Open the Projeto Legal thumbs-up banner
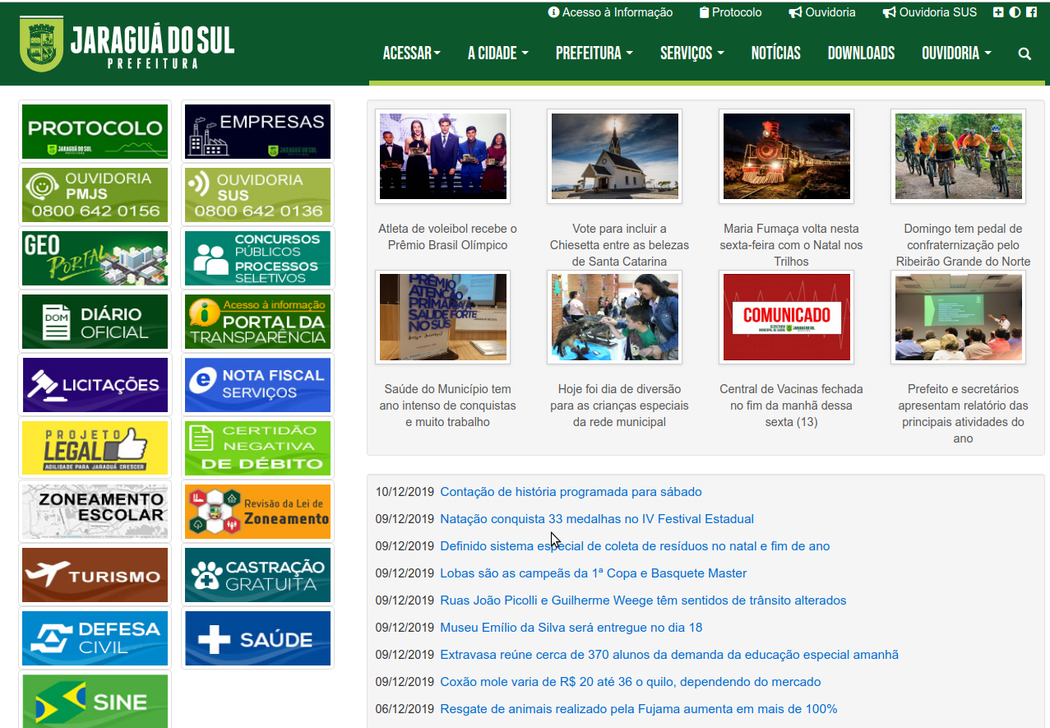1050x728 pixels. 95,448
